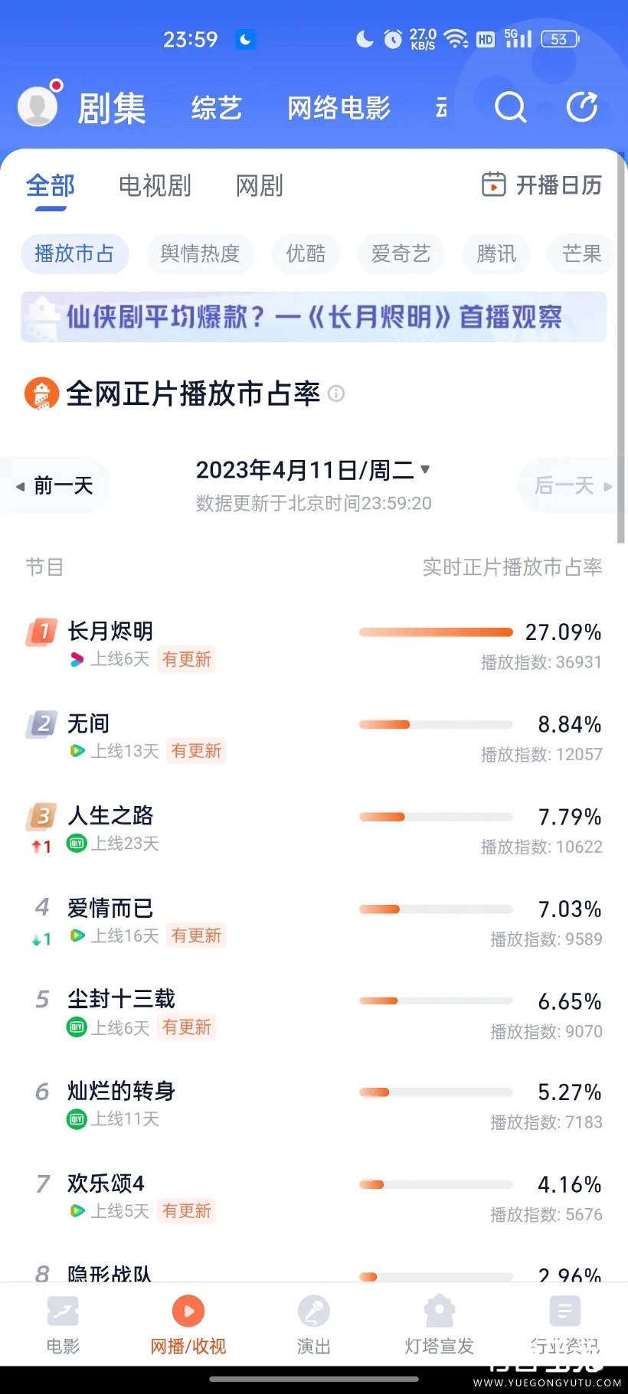The image size is (628, 1394).
Task: Select the 舆情热度 filter chip
Action: click(x=200, y=253)
